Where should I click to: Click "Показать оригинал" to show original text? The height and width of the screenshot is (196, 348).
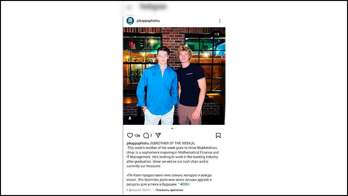point(169,190)
